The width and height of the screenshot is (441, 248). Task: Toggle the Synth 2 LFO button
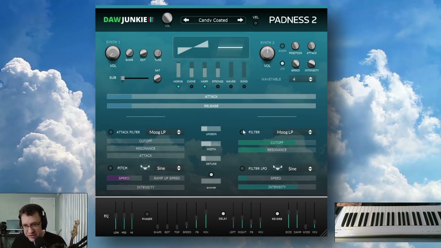282,63
